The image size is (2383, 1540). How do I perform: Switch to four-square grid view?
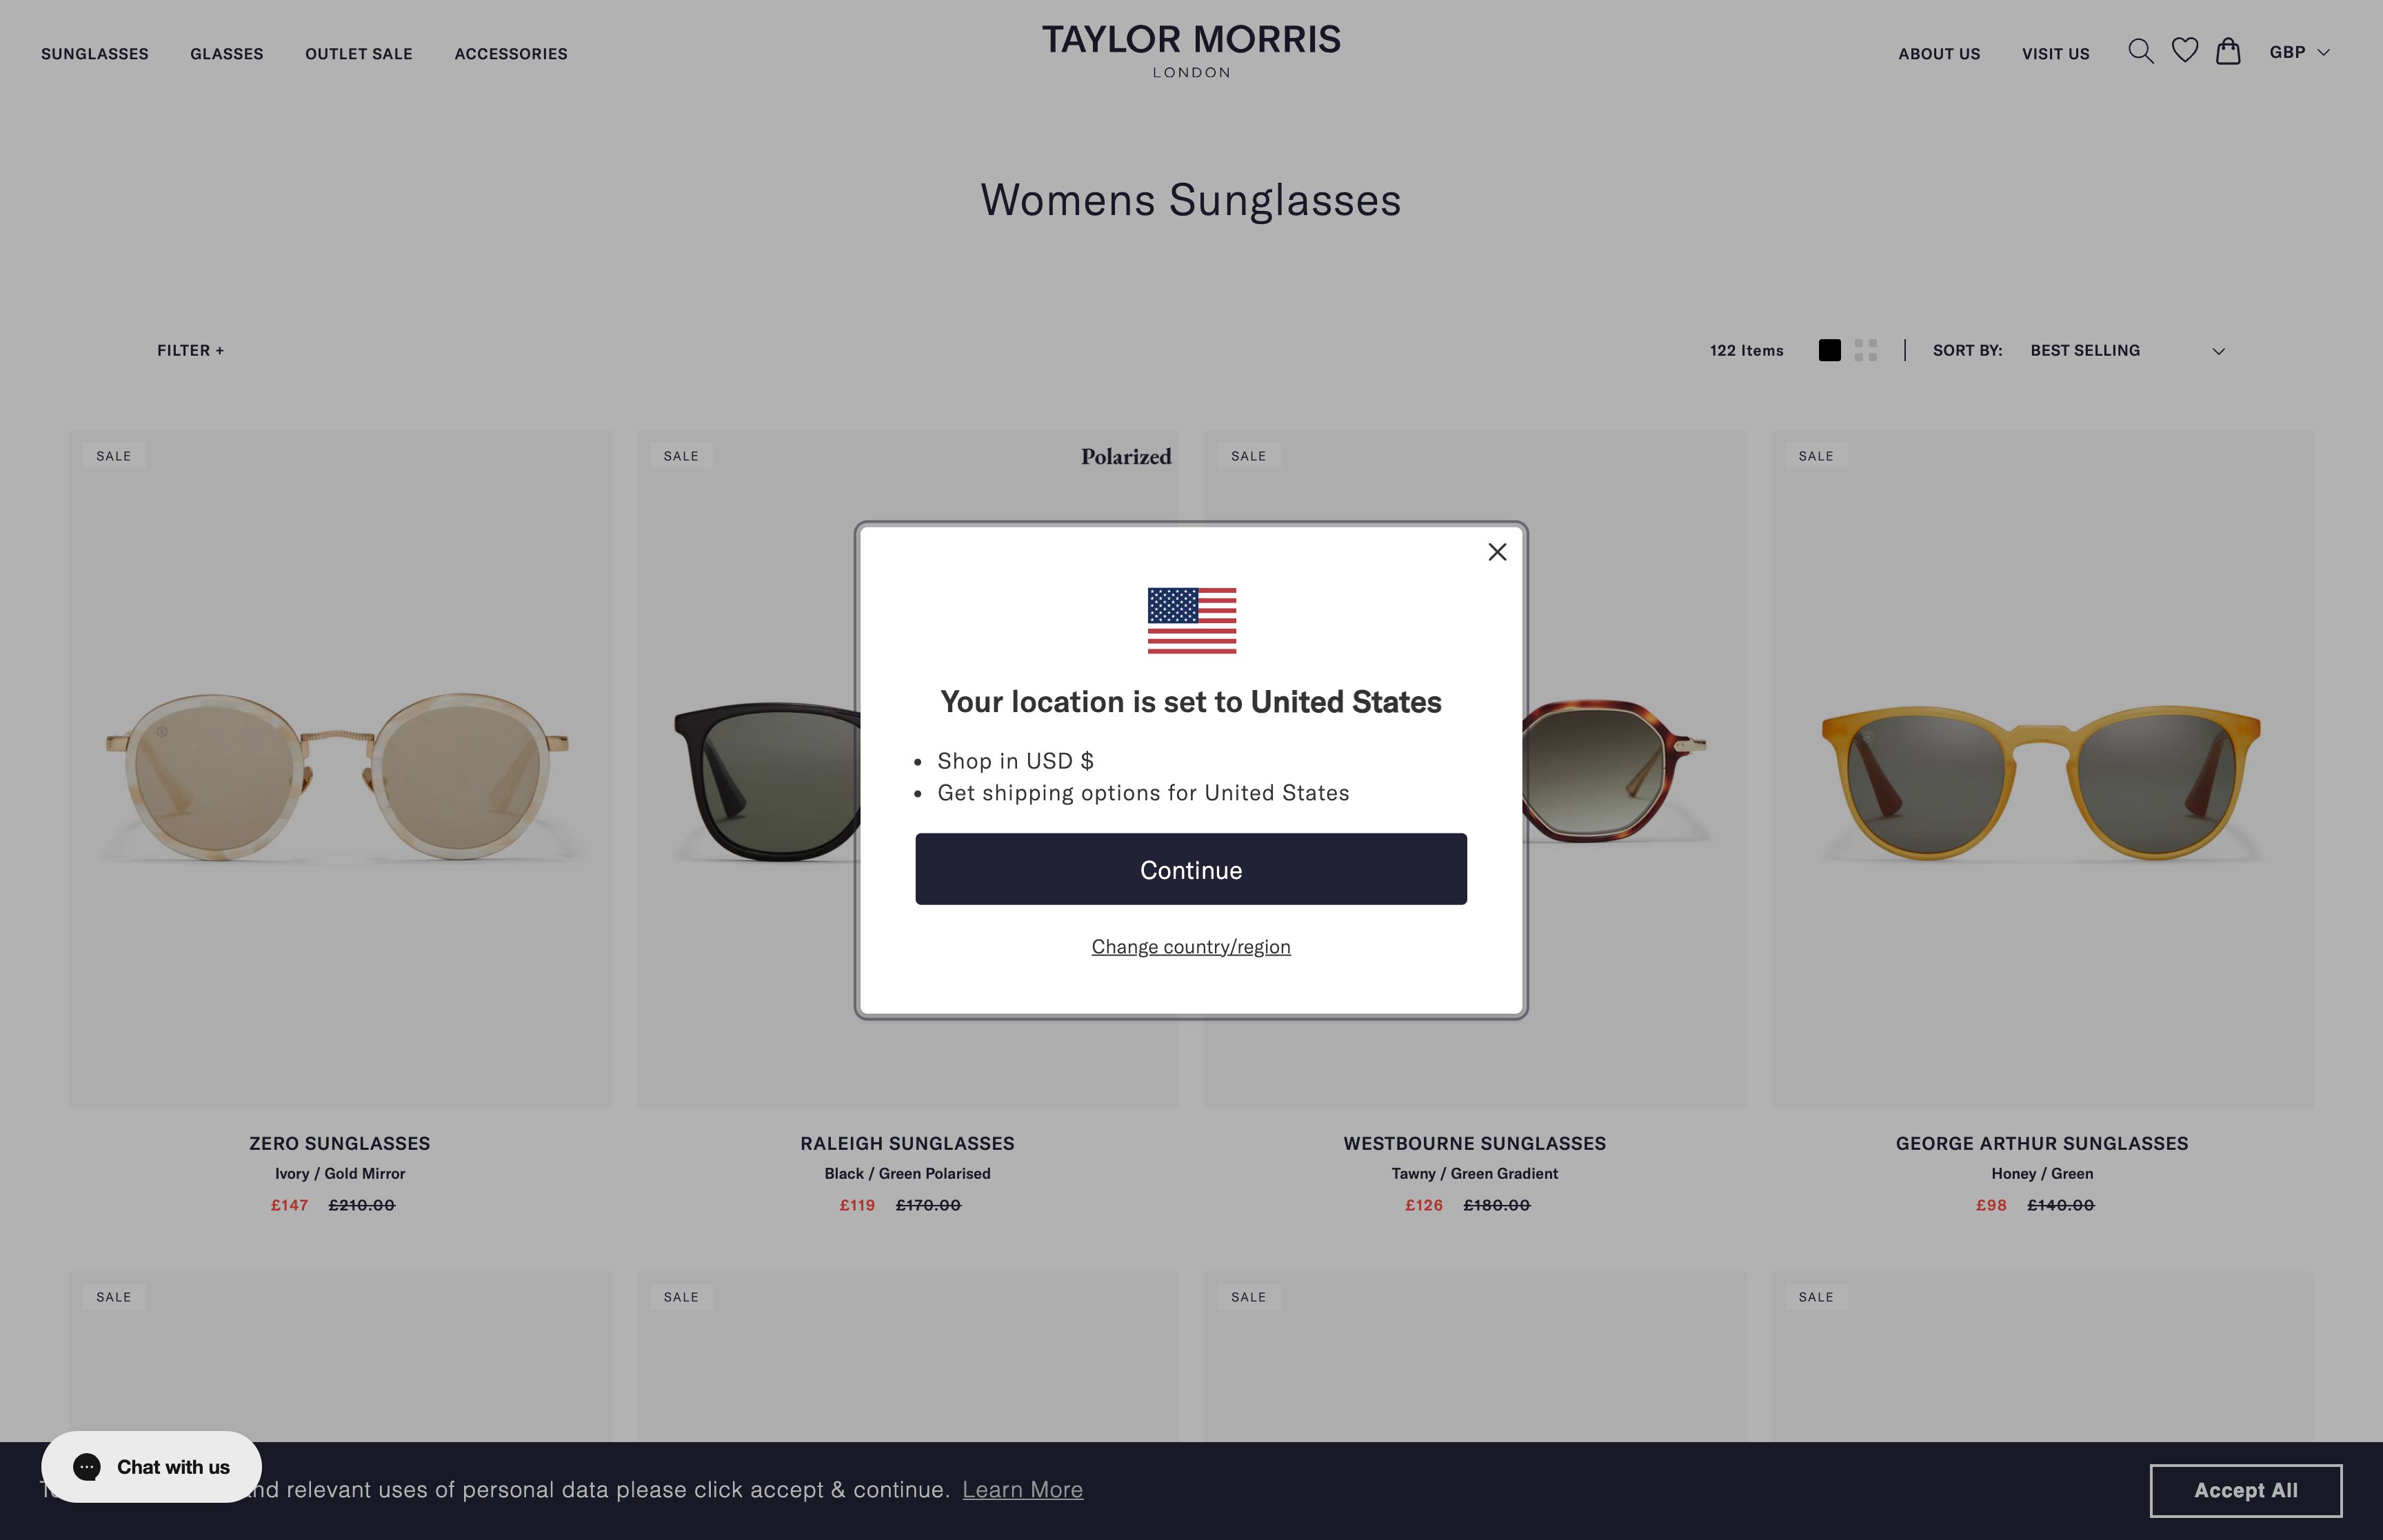click(x=1865, y=351)
